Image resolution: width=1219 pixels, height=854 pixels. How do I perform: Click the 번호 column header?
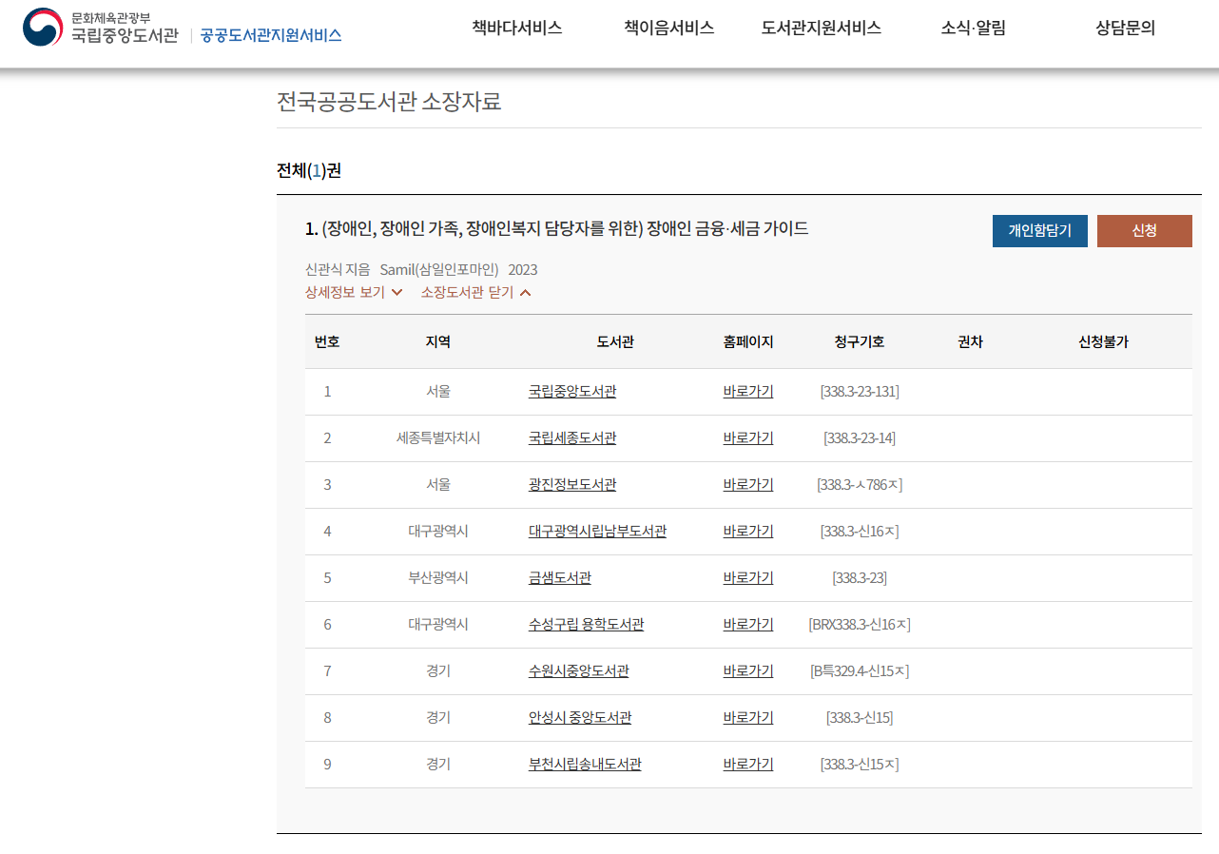[x=327, y=341]
